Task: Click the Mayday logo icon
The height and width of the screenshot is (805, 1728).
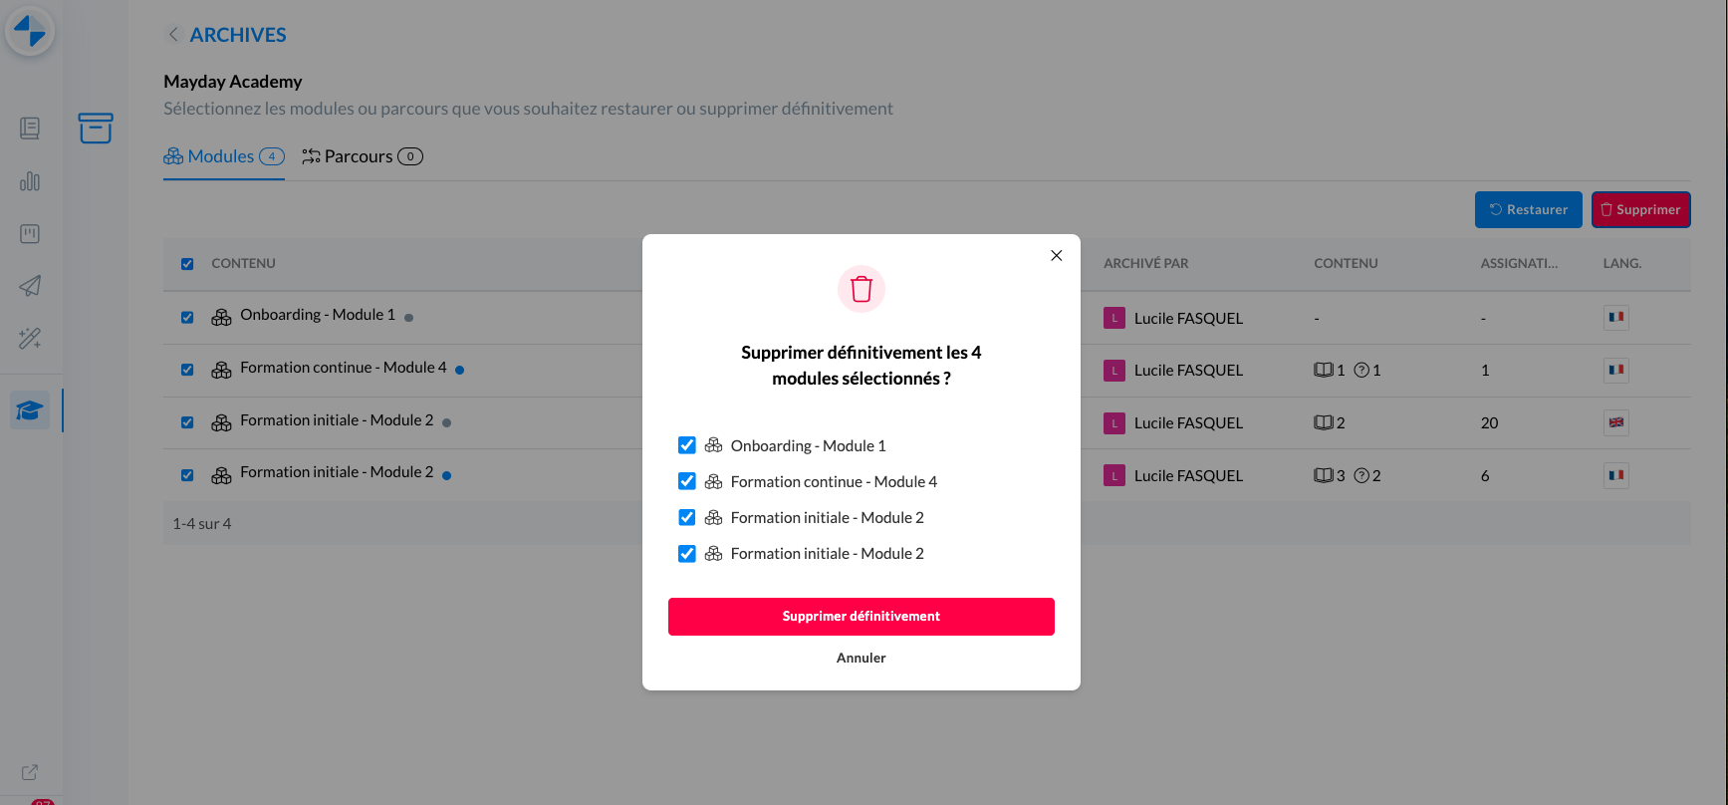Action: pos(30,31)
